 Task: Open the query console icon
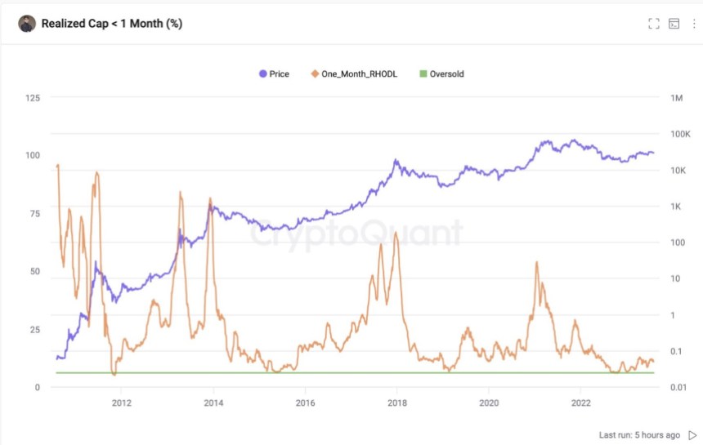coord(674,24)
